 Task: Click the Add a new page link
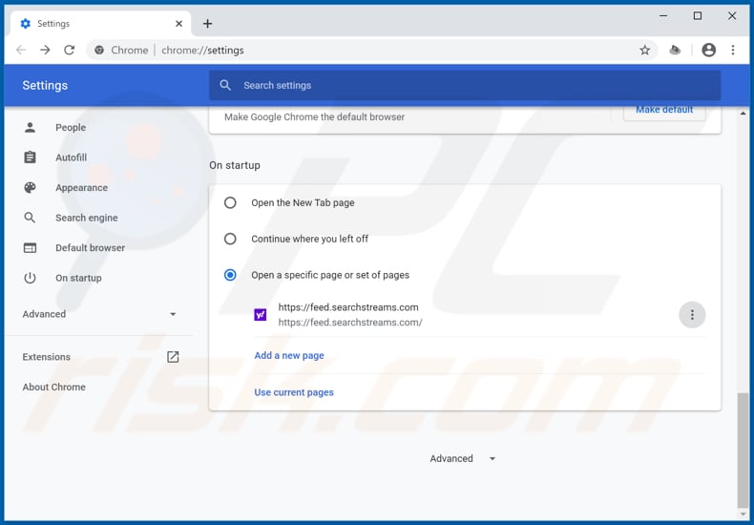click(x=289, y=355)
